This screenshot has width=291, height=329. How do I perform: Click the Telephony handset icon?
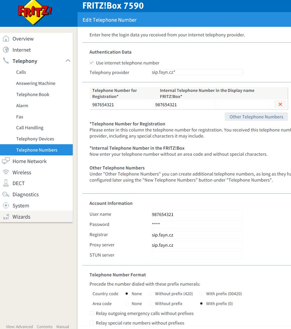6,61
